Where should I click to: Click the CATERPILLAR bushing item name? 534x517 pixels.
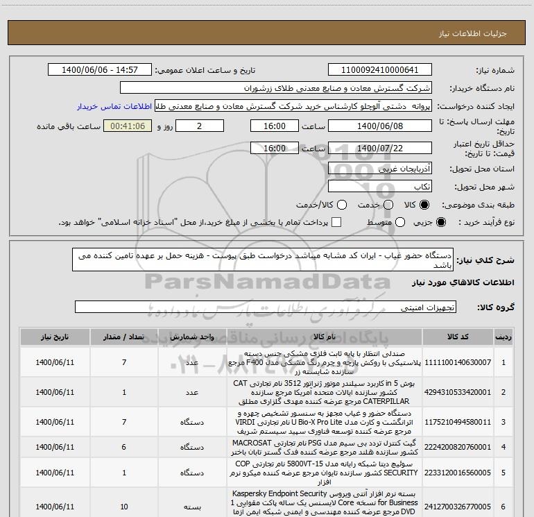pyautogui.click(x=325, y=392)
